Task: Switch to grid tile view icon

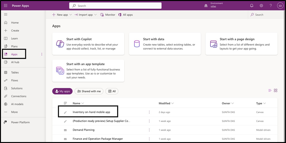Action: click(276, 90)
